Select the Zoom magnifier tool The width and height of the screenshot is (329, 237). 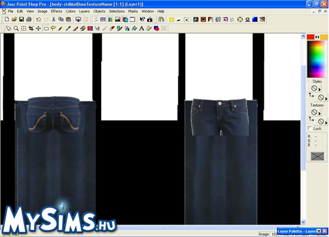[x=16, y=28]
